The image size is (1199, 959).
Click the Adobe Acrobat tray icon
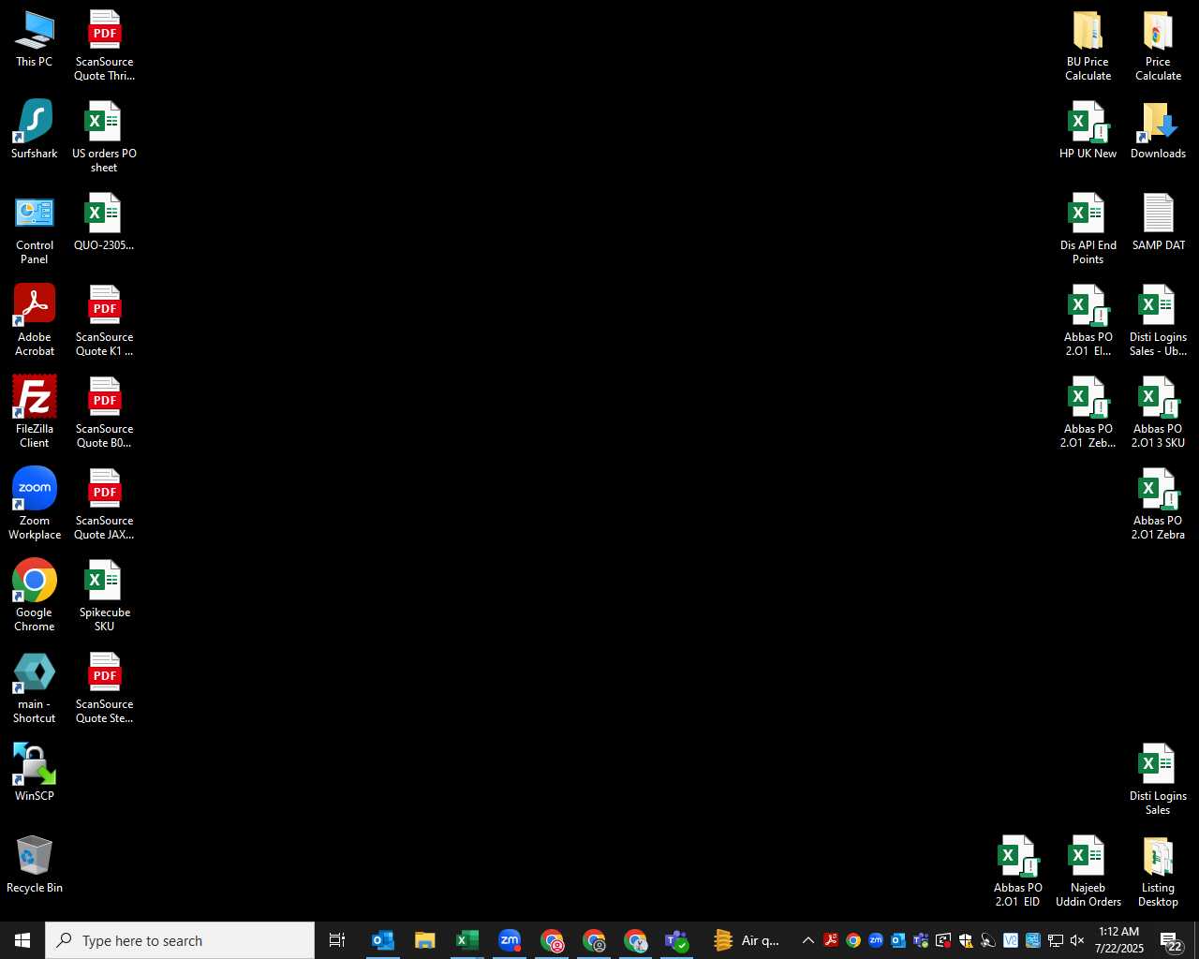tap(831, 940)
